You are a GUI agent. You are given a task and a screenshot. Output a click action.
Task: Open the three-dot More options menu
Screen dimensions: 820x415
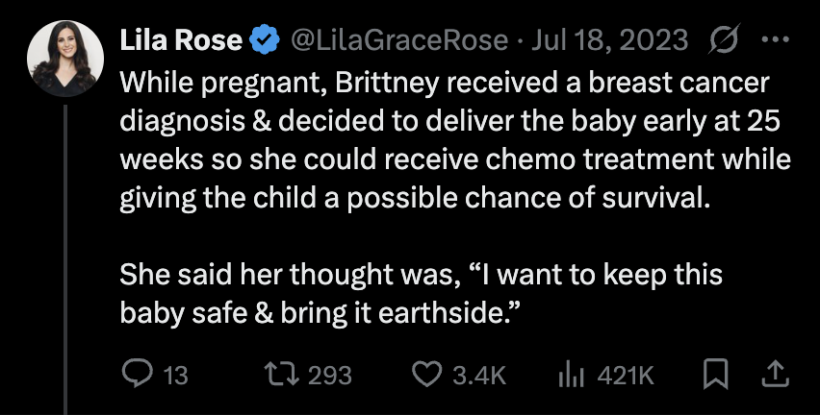point(773,39)
